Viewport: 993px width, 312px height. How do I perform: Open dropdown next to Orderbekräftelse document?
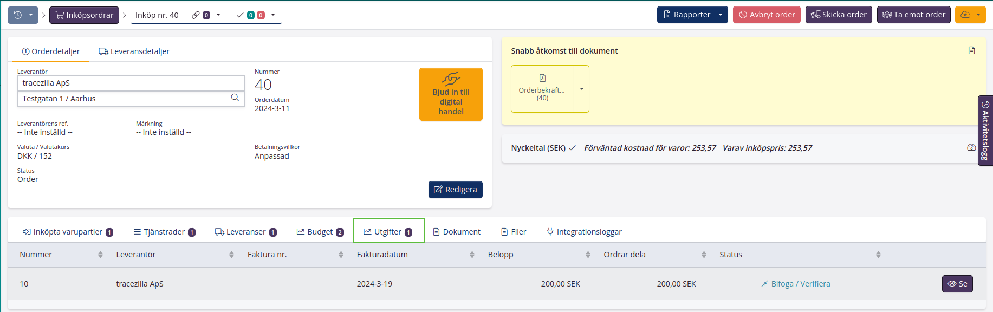pyautogui.click(x=581, y=89)
